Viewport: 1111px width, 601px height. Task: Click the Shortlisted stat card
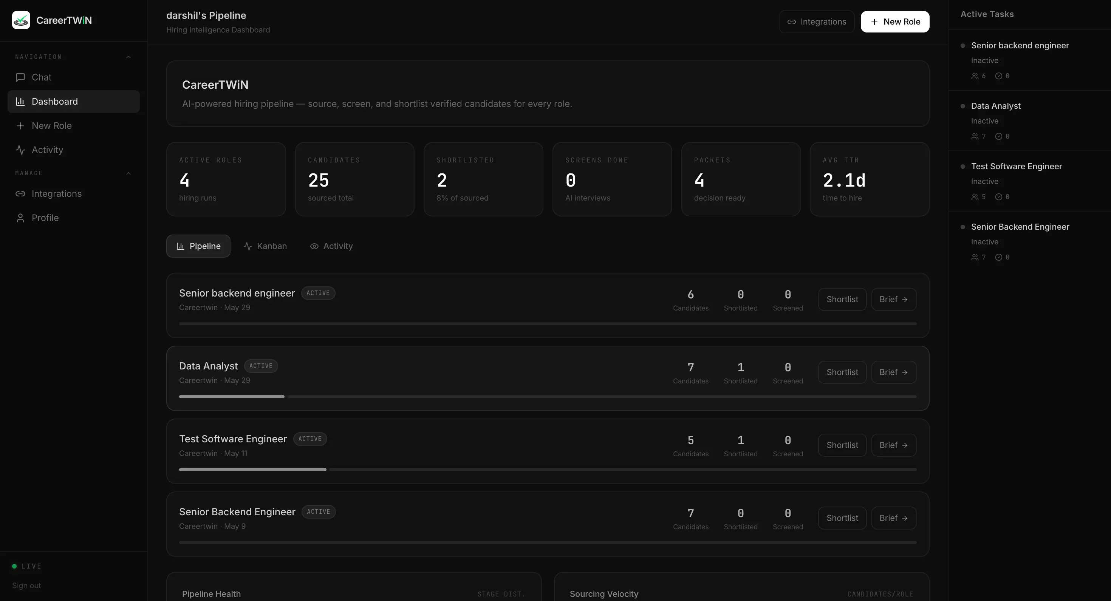pyautogui.click(x=483, y=179)
